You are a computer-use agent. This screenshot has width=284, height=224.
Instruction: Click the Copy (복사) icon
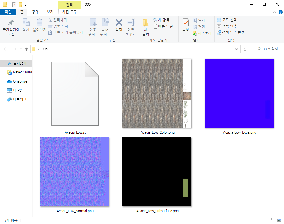26,22
